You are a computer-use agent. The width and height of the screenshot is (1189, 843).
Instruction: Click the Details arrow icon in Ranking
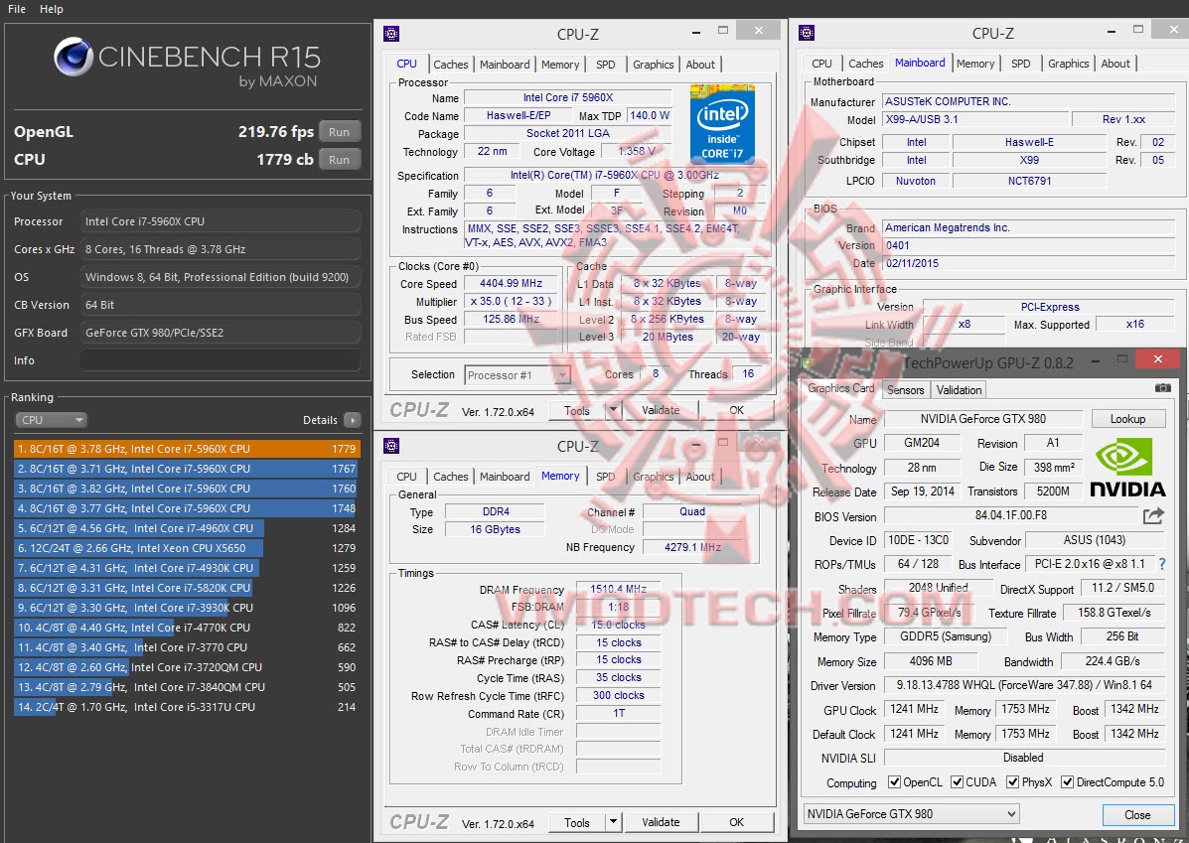pos(352,420)
